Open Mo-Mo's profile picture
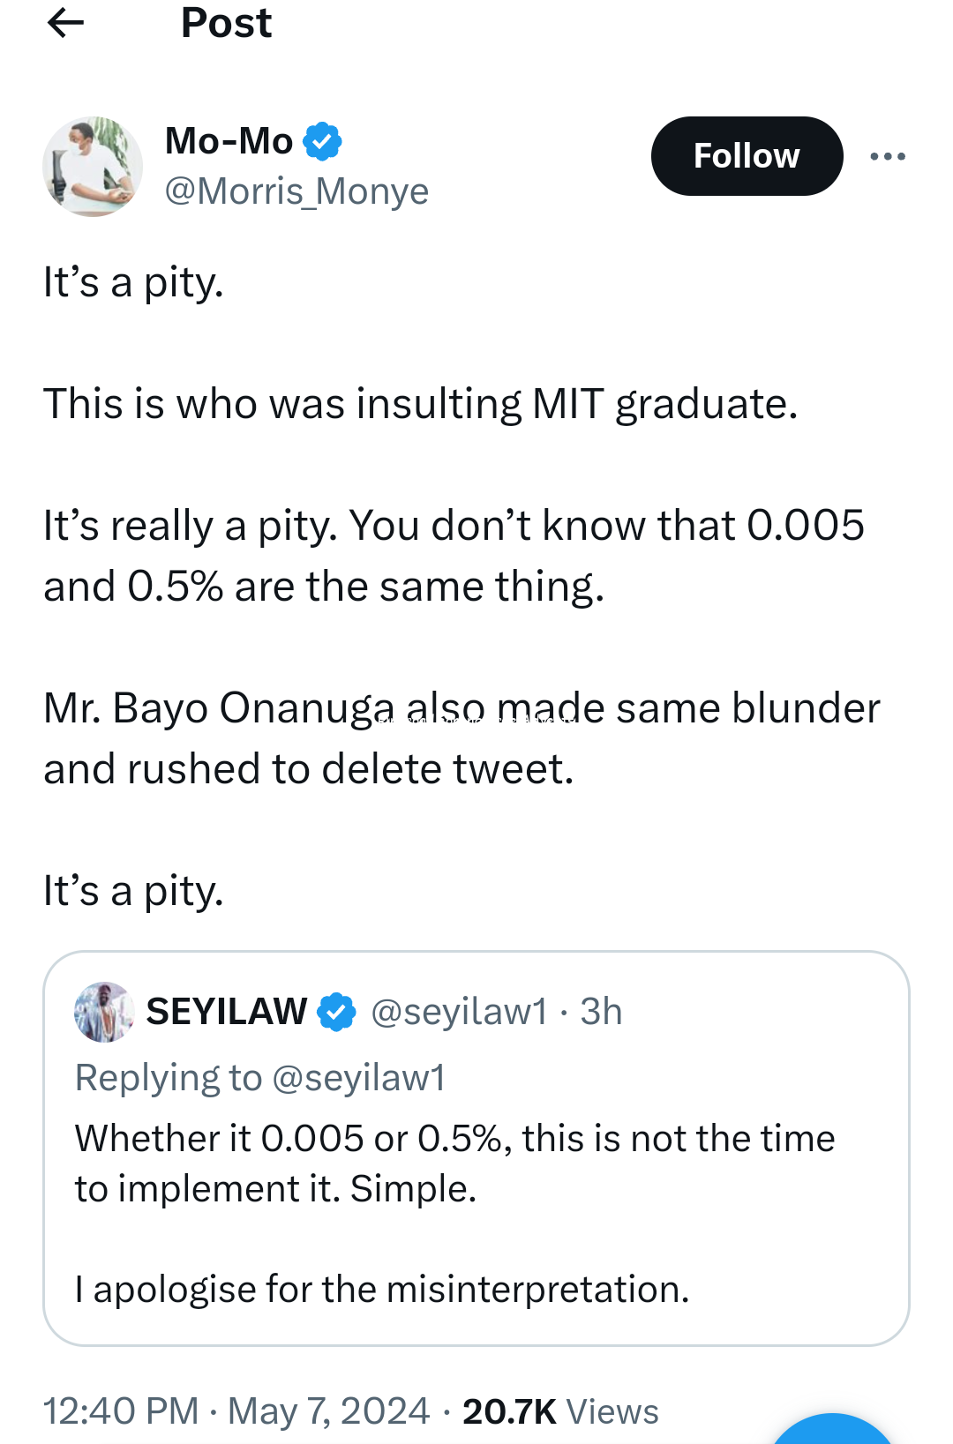 pyautogui.click(x=93, y=167)
